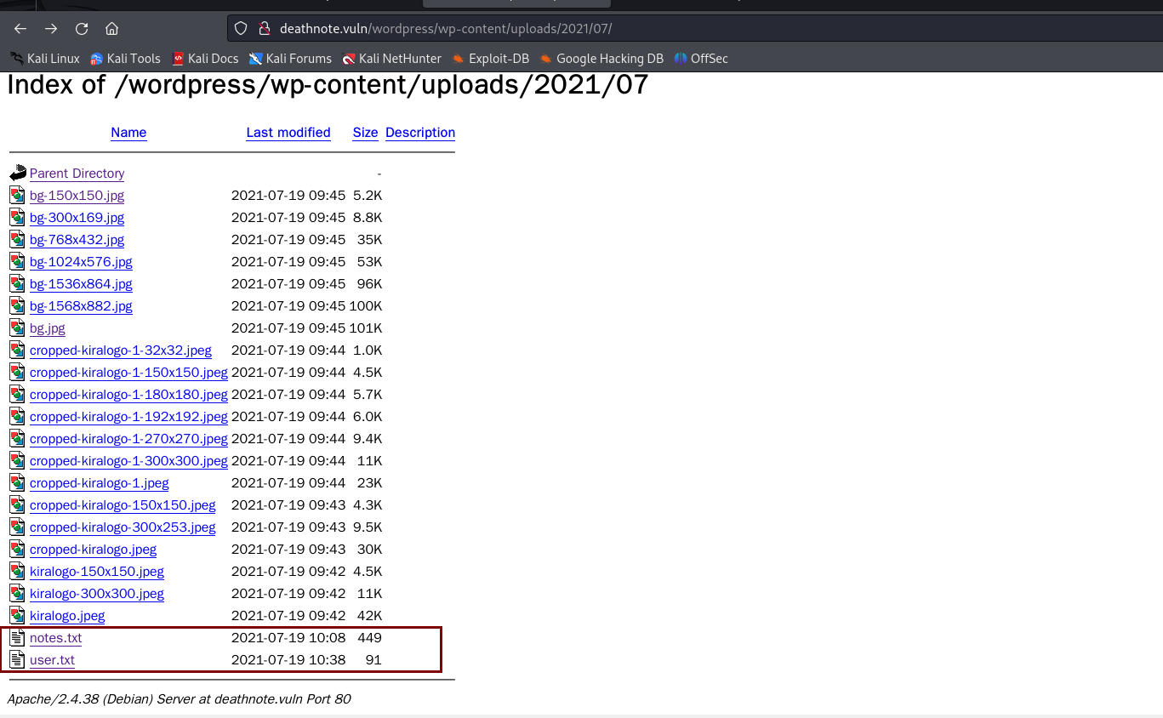Open the Google Hacking DB bookmark

pos(601,59)
